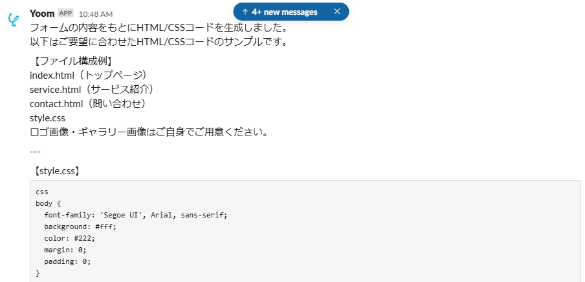Jump to the 4+ new messages

click(x=285, y=12)
